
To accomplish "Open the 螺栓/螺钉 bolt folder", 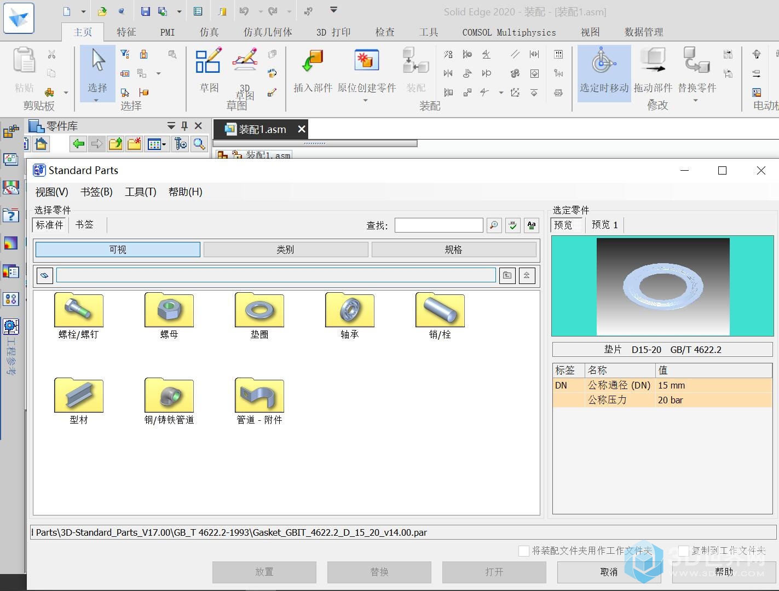I will [x=79, y=316].
